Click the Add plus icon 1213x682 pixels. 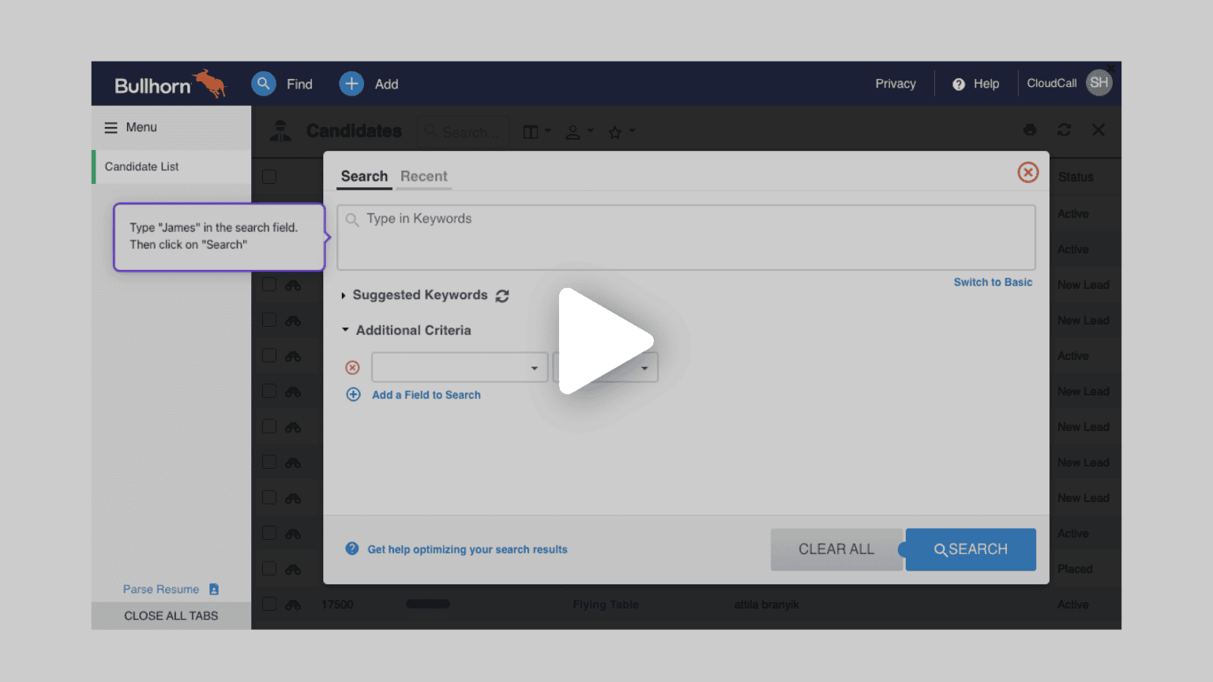click(x=351, y=83)
